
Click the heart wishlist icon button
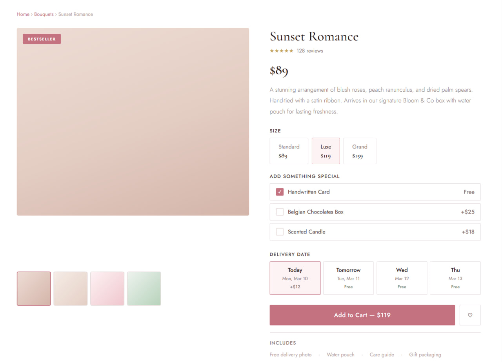470,315
